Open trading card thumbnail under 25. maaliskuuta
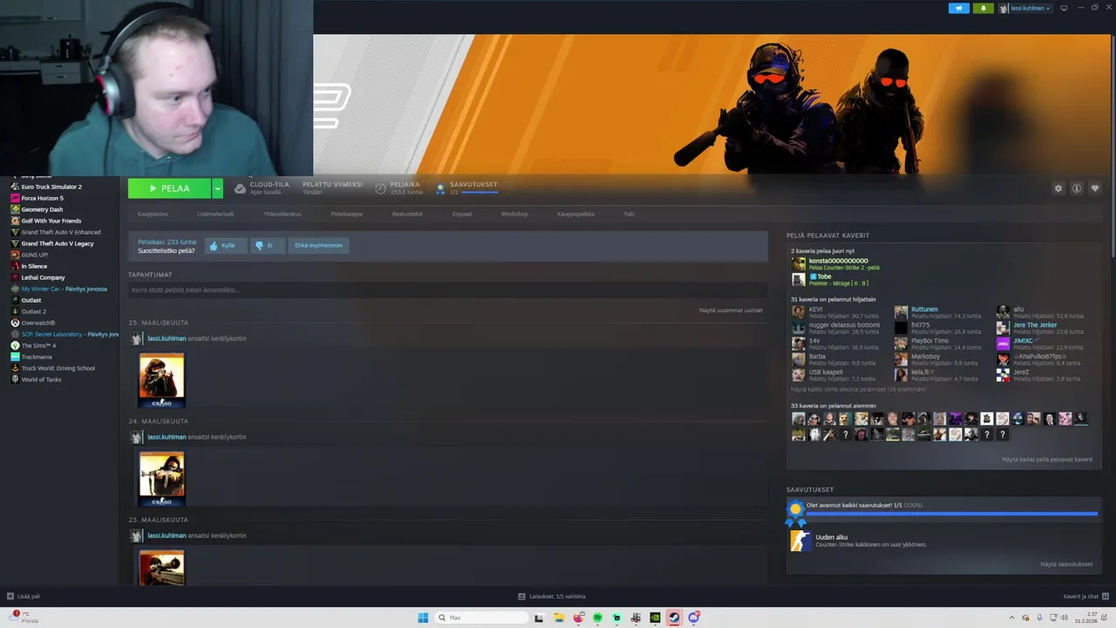Image resolution: width=1116 pixels, height=628 pixels. click(x=162, y=380)
